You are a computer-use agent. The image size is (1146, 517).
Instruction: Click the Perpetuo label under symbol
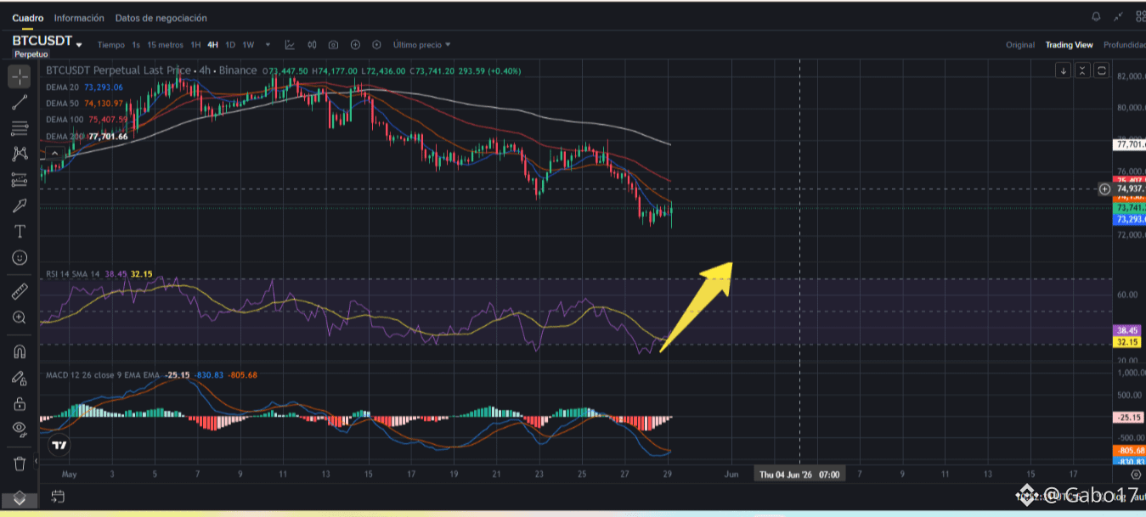click(31, 54)
